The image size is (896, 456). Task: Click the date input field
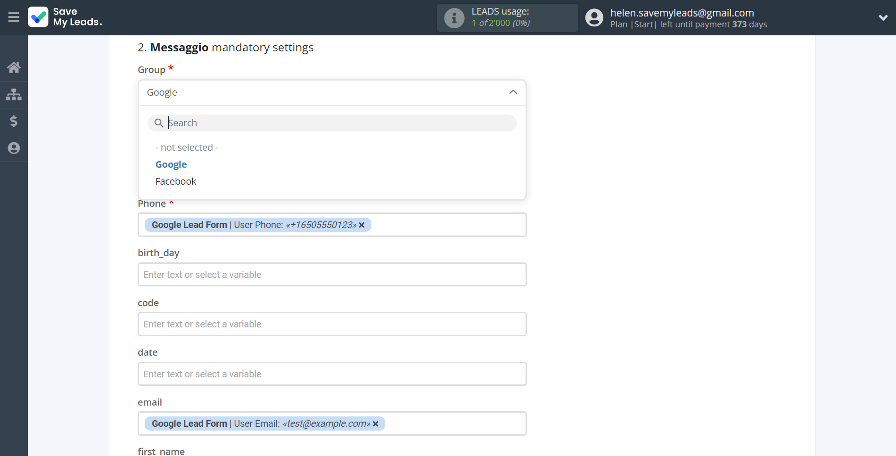pyautogui.click(x=332, y=374)
